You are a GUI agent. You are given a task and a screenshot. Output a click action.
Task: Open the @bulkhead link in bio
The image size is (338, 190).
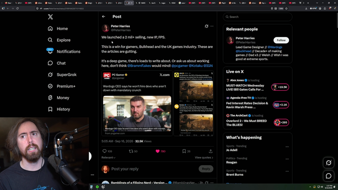pos(243,51)
